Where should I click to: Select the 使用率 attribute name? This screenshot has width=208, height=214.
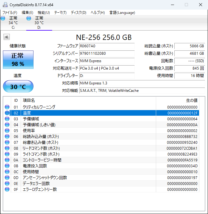click(x=29, y=131)
